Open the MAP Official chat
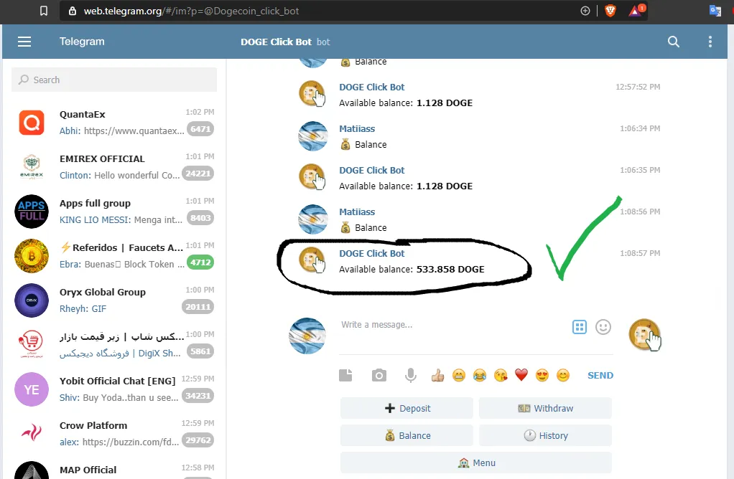This screenshot has height=479, width=734. [114, 469]
